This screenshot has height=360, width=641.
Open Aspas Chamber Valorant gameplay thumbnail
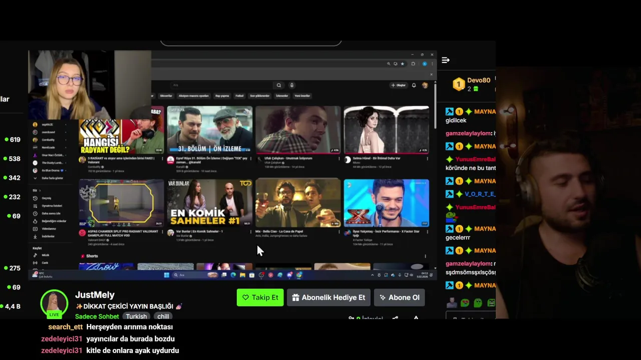[121, 203]
